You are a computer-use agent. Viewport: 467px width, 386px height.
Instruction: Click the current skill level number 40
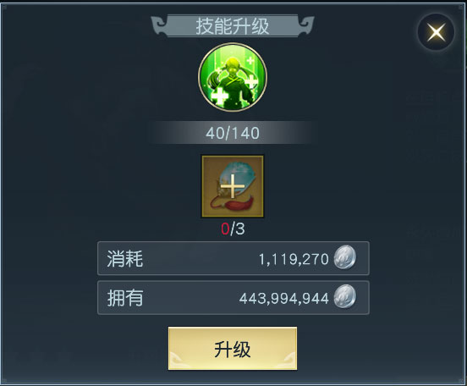click(x=215, y=133)
